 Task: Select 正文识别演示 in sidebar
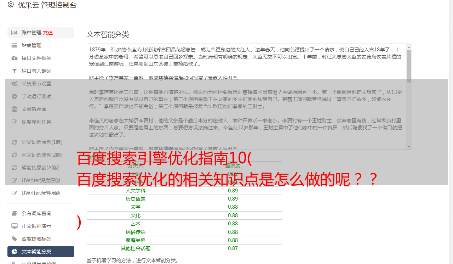(41, 226)
